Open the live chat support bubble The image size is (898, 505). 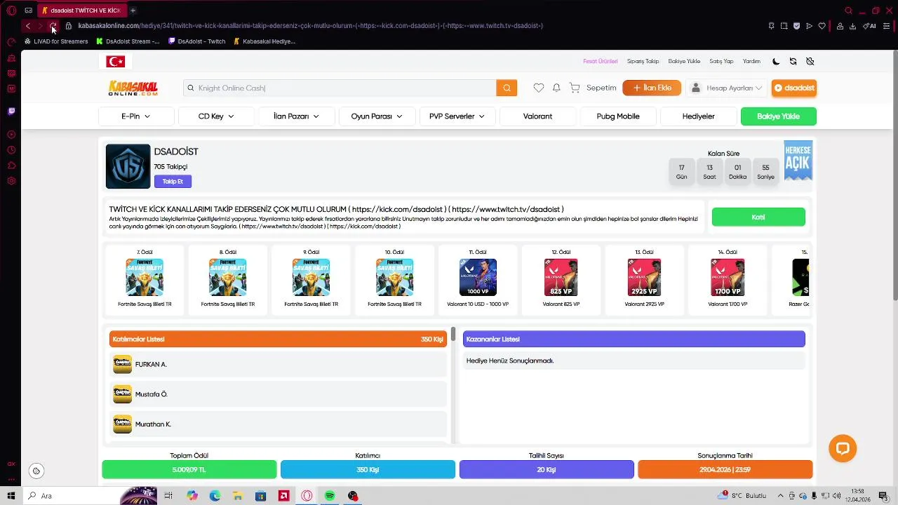click(x=843, y=449)
